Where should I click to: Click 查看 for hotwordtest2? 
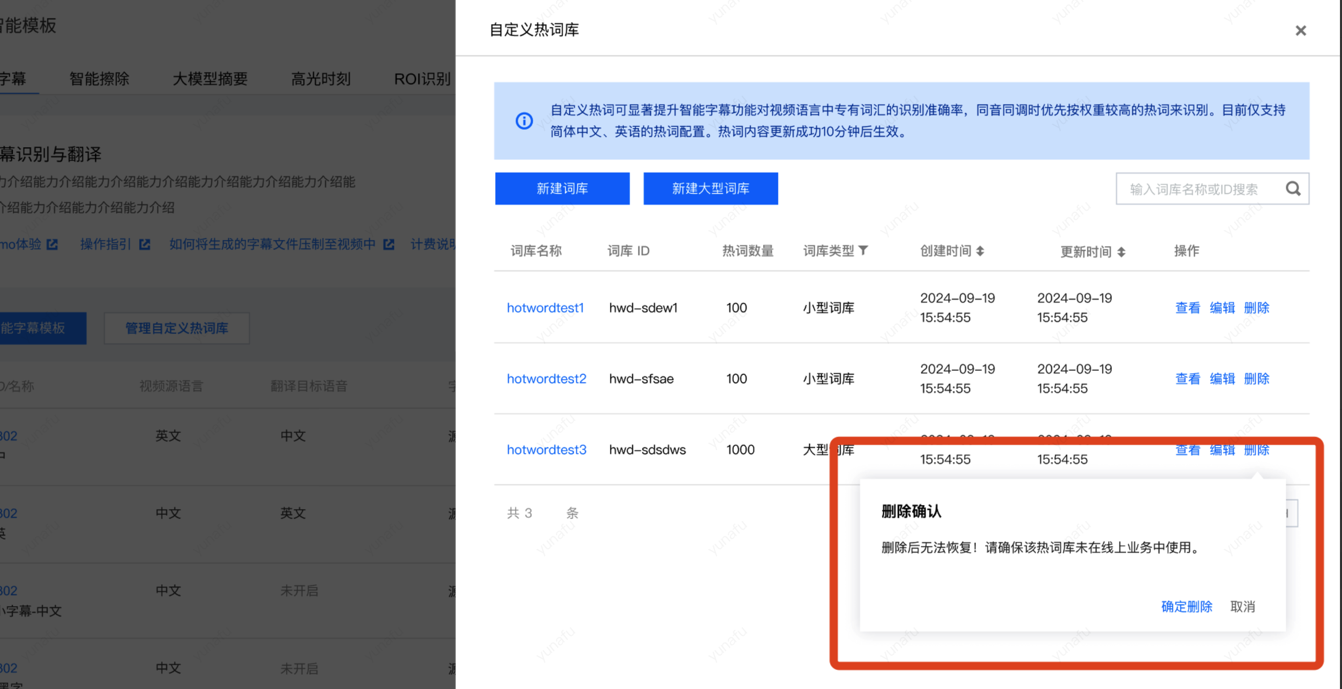1188,379
